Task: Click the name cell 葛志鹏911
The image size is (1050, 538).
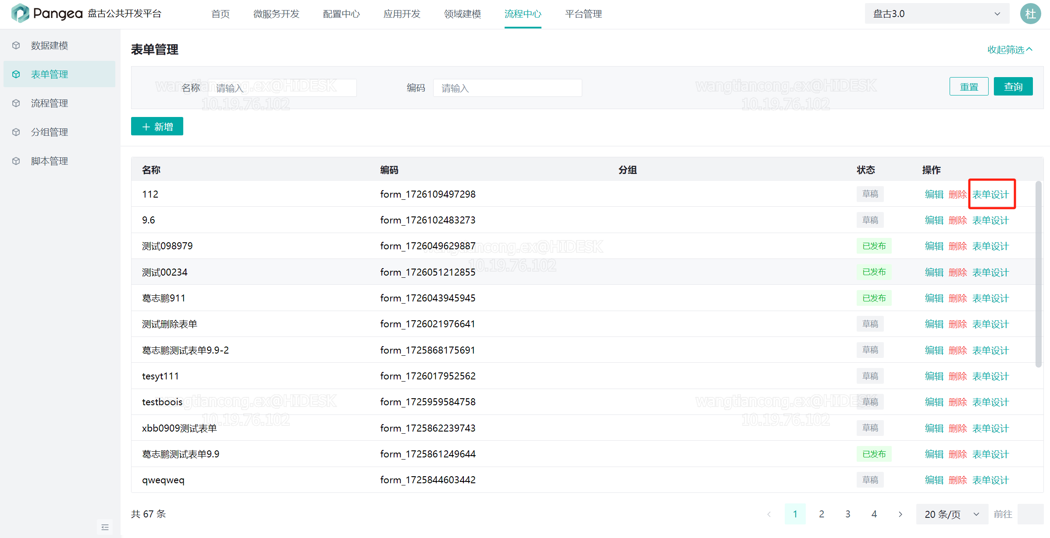Action: tap(164, 298)
